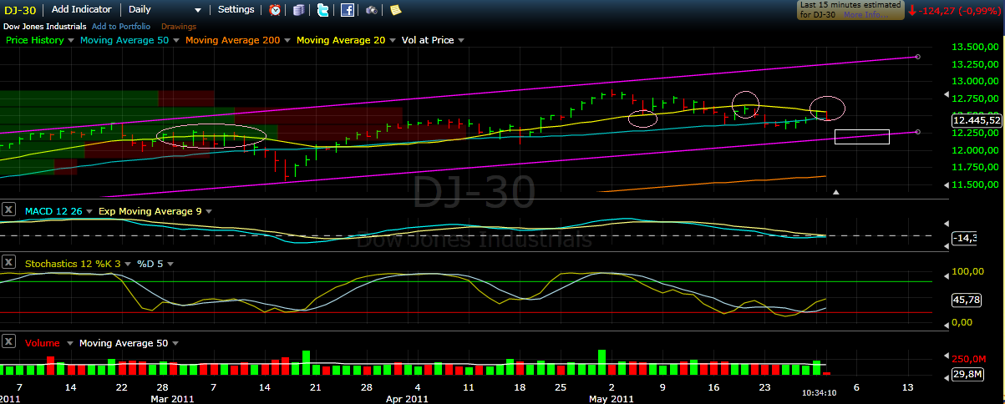Click the tall green volume bar near May 2

click(601, 361)
